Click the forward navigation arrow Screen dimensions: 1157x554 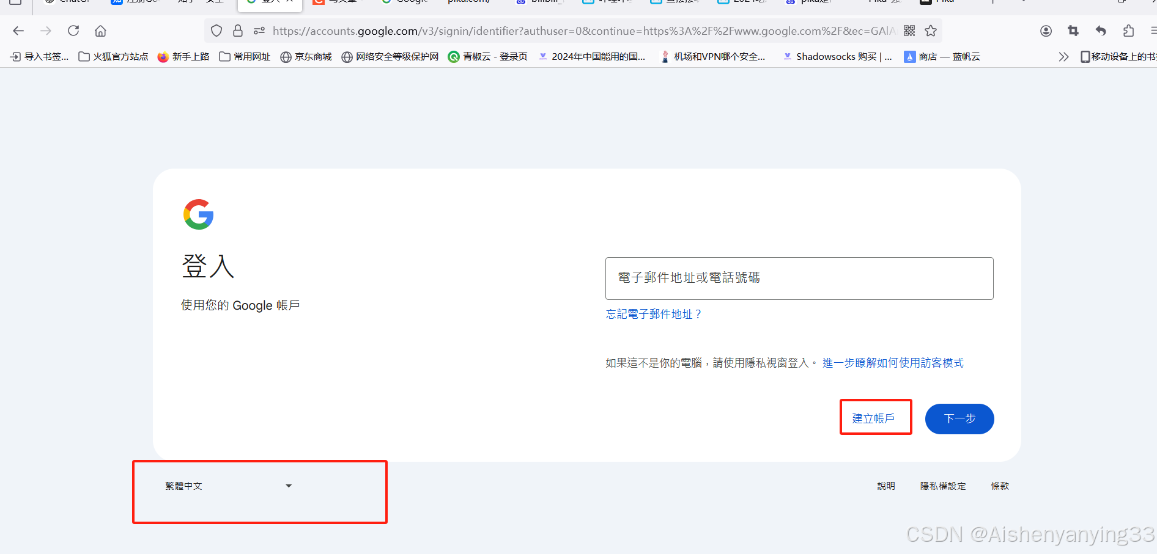coord(46,31)
